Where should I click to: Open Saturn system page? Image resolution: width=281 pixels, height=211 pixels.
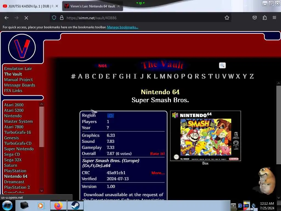(x=11, y=165)
